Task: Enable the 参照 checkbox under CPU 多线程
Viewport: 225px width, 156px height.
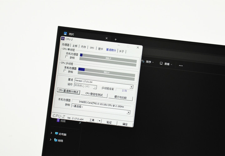Action: click(x=65, y=71)
